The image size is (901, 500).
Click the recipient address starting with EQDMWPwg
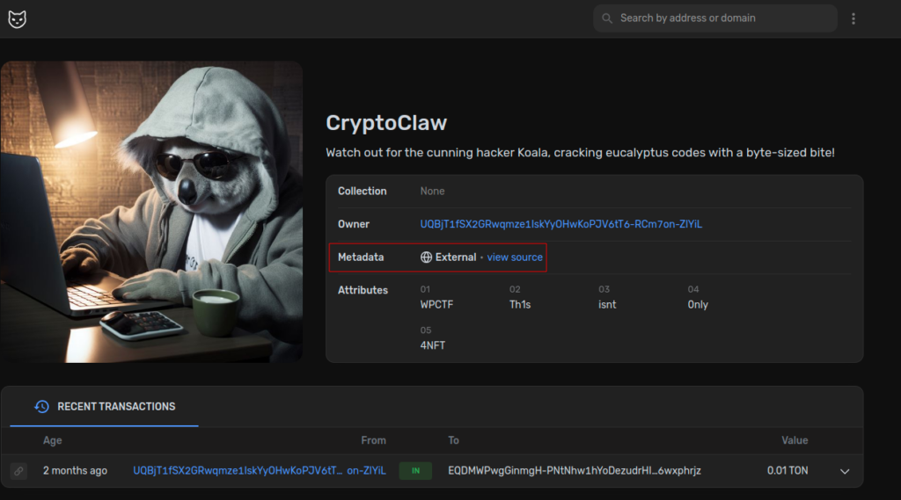[x=574, y=471]
